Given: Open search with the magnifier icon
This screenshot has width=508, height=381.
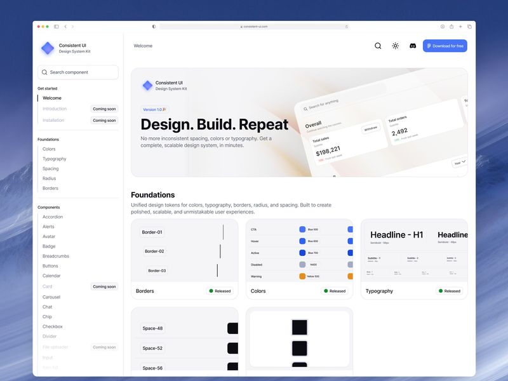Looking at the screenshot, I should coord(377,46).
